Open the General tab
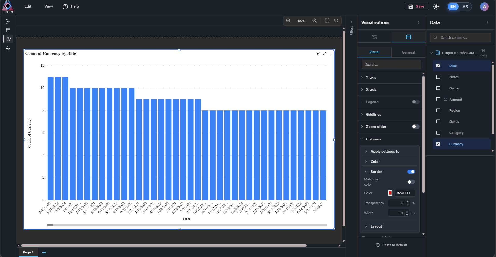The width and height of the screenshot is (496, 257). click(408, 52)
